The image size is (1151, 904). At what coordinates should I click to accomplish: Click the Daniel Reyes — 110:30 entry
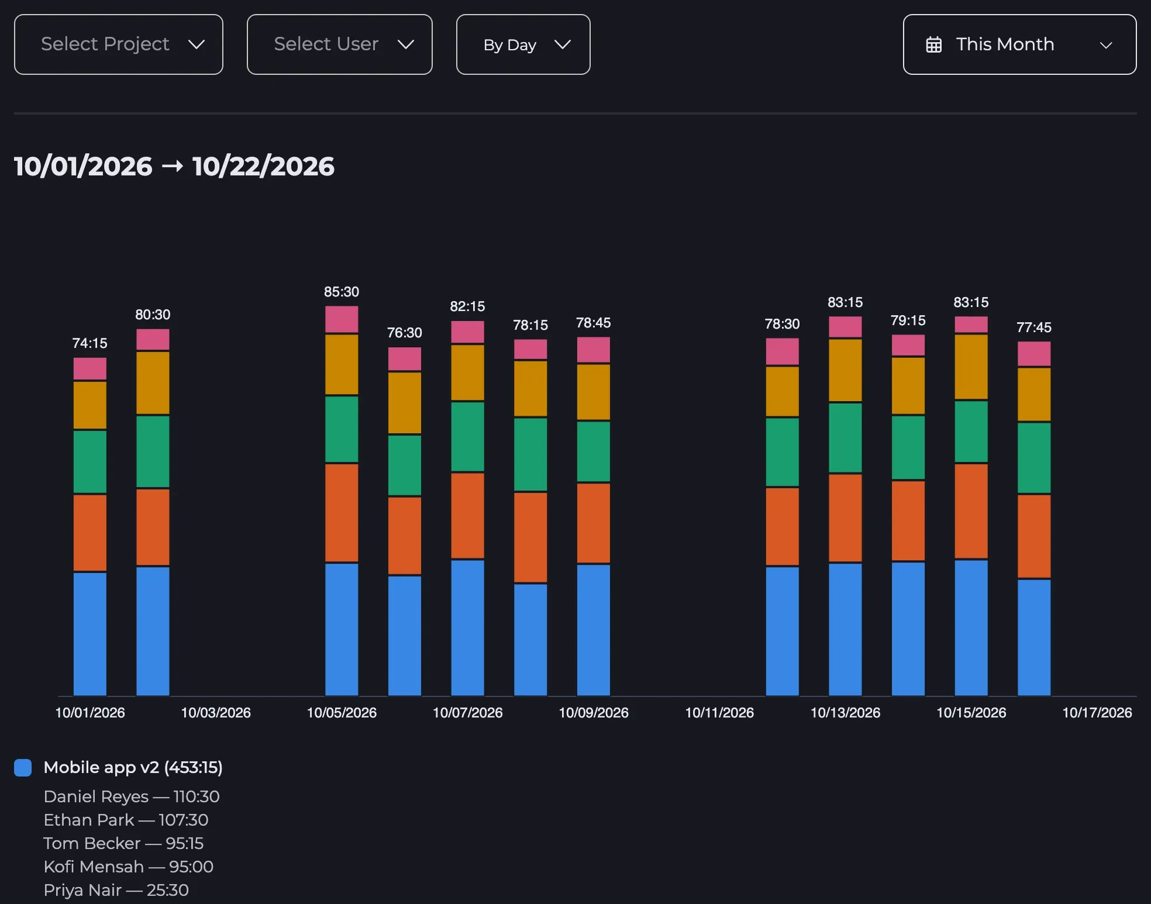(132, 796)
